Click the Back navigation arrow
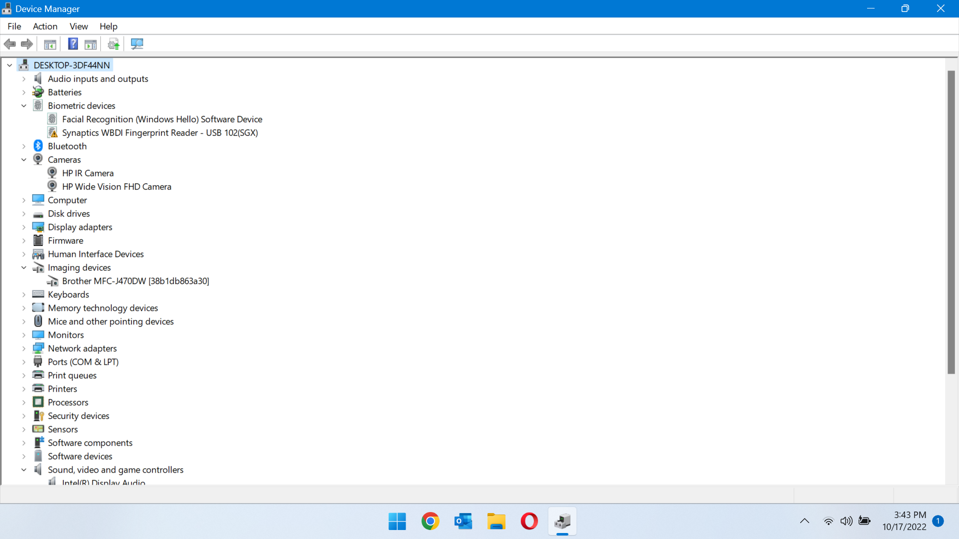Screen dimensions: 959x539 coord(9,44)
